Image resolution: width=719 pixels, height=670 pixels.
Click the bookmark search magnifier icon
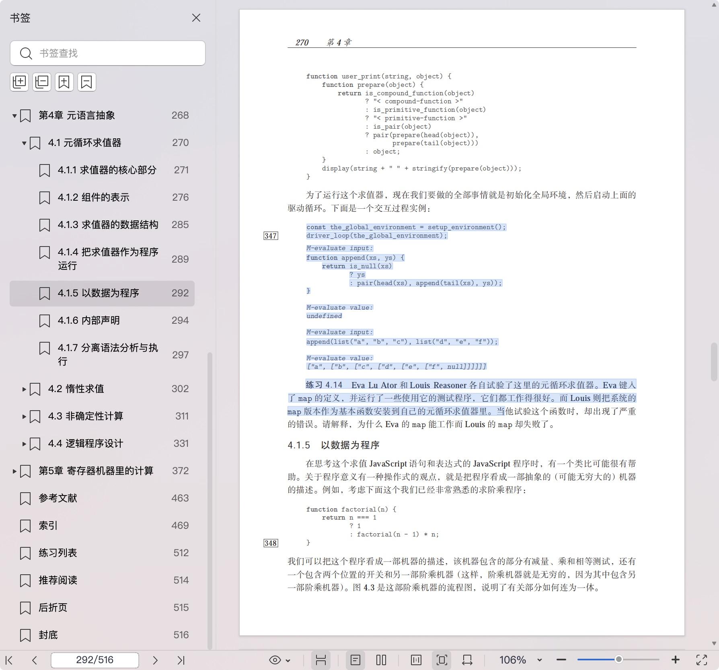pos(26,53)
